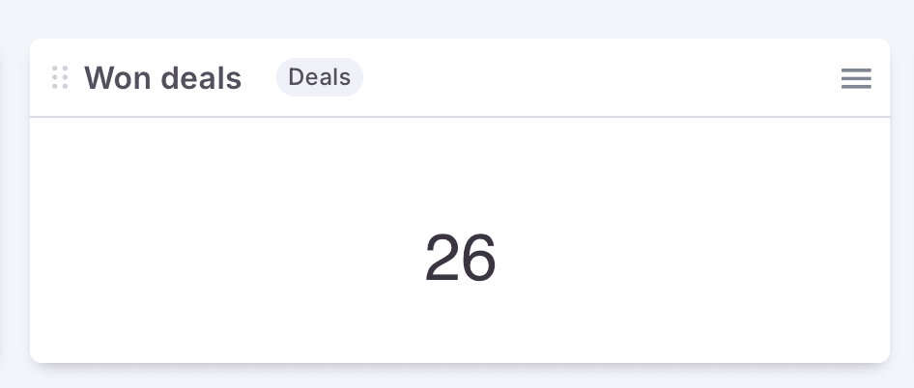Tap the Deals label next to the title
Screen dimensions: 914x388
pos(320,77)
